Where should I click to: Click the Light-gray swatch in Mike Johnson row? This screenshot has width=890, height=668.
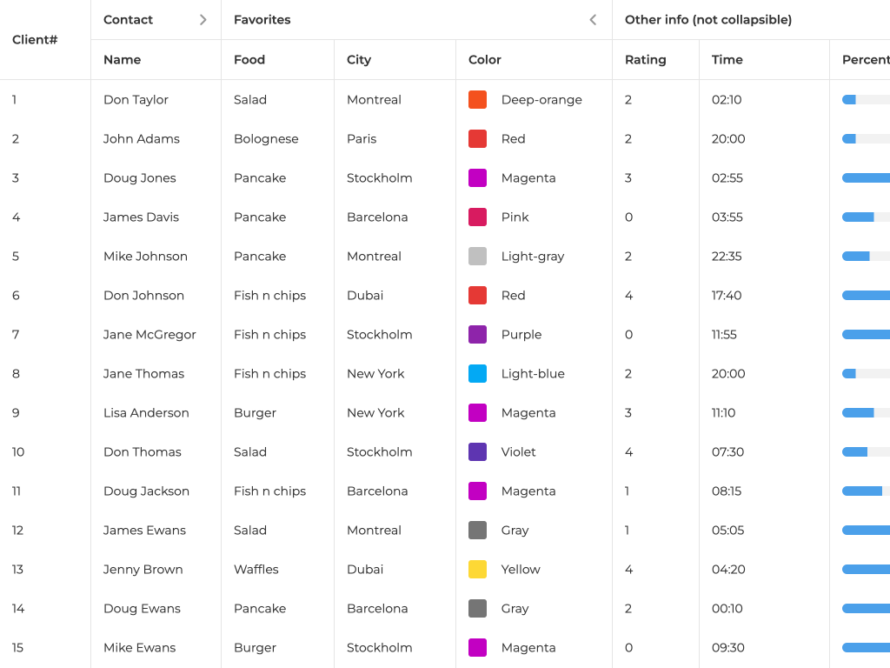pyautogui.click(x=477, y=257)
